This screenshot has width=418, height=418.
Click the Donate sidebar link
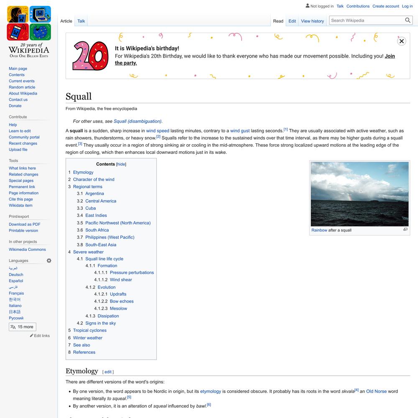pos(15,106)
